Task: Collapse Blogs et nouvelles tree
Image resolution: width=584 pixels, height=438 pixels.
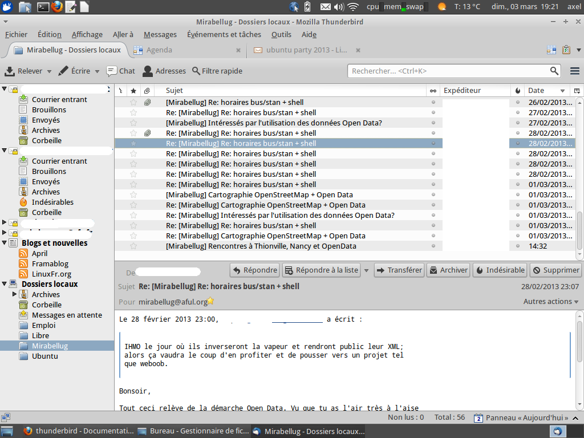Action: click(x=5, y=242)
